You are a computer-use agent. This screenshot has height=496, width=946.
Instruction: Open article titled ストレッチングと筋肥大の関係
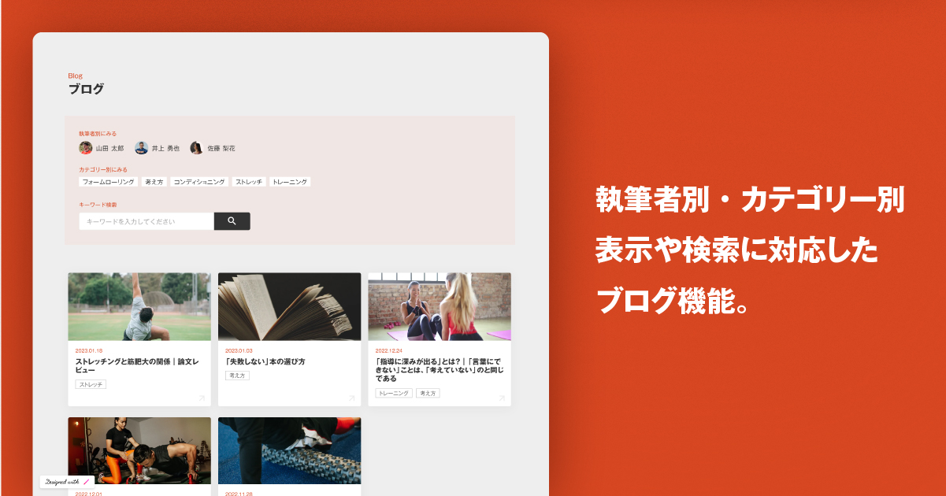(x=137, y=365)
